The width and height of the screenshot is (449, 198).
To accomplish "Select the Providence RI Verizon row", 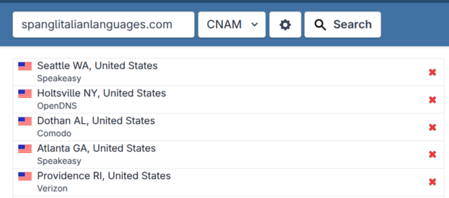I will (x=228, y=182).
